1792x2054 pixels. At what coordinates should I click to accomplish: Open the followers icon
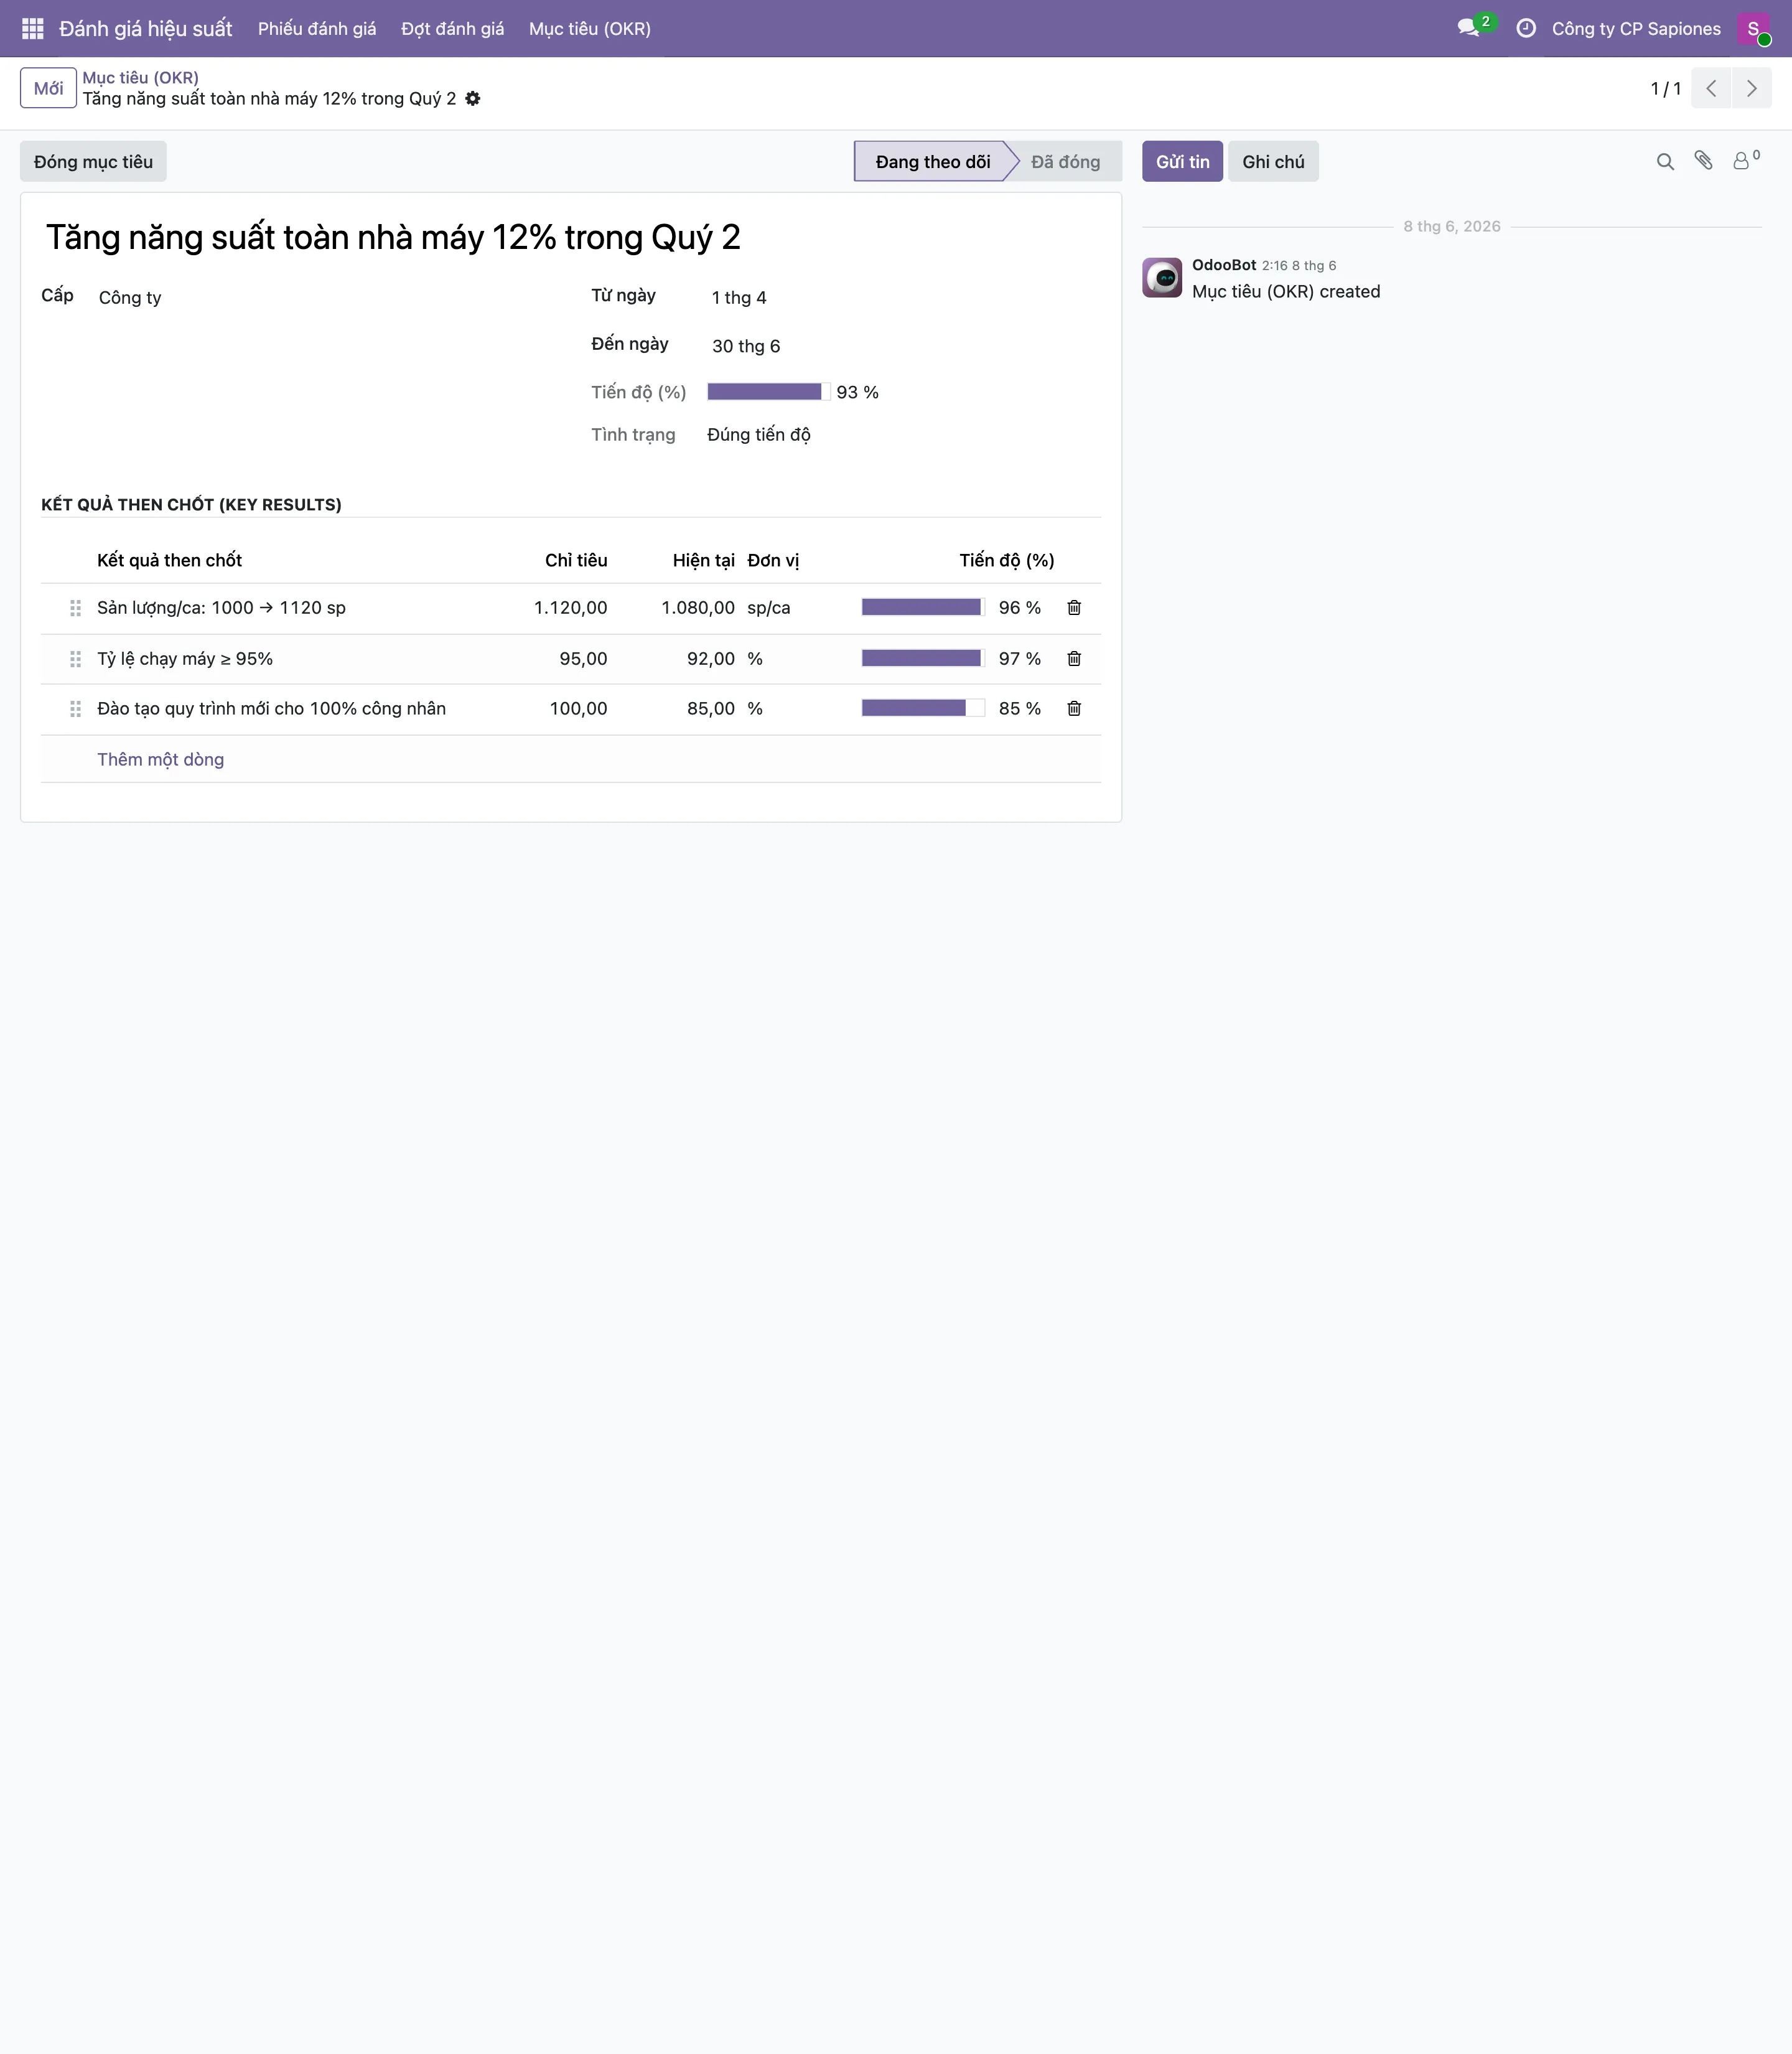[x=1745, y=160]
